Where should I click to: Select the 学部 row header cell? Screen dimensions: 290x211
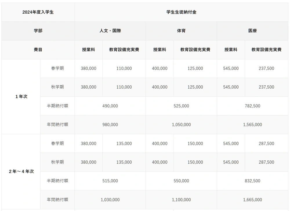tap(38, 31)
